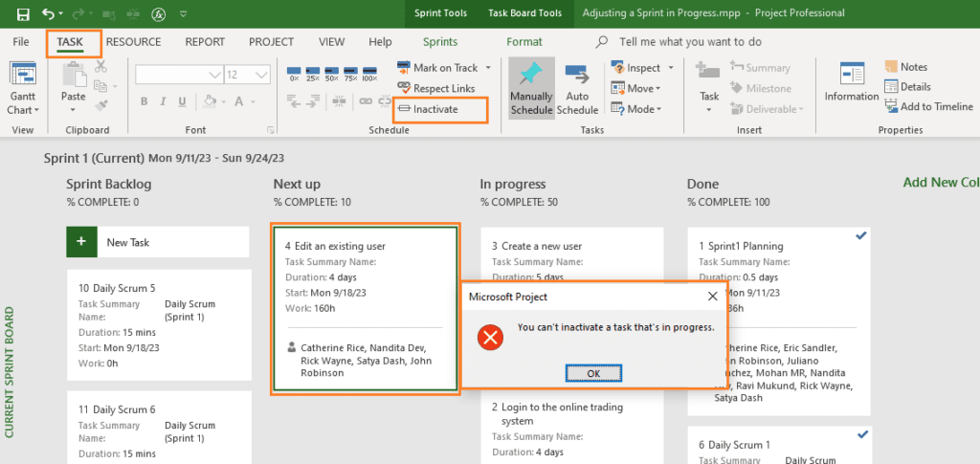This screenshot has width=980, height=464.
Task: Open the Mode dropdown
Action: [636, 109]
